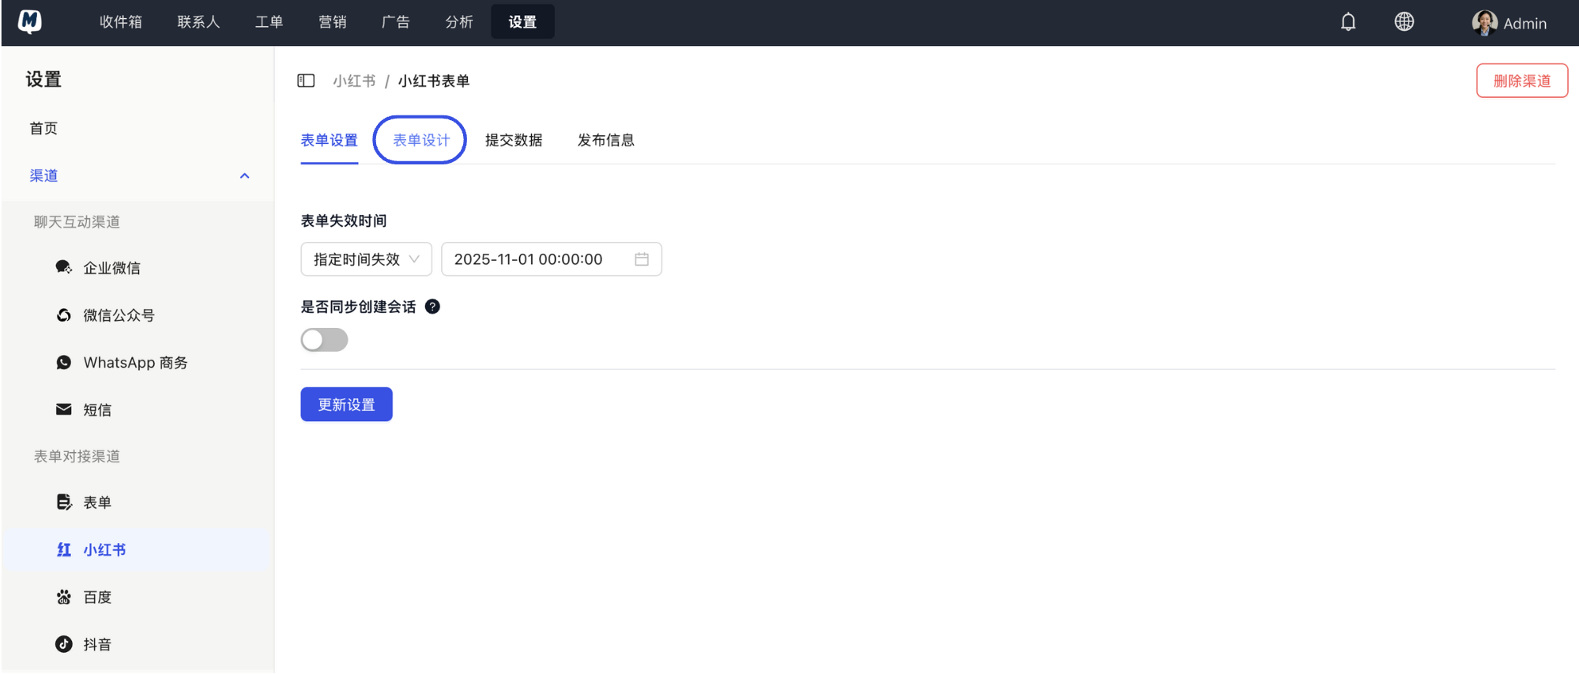Switch to the 表单设计 tab
Image resolution: width=1579 pixels, height=675 pixels.
[x=420, y=140]
